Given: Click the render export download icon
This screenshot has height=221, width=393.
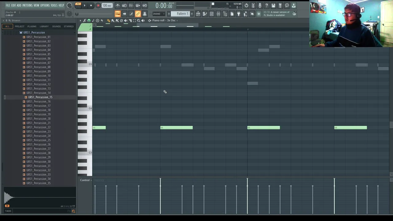Looking at the screenshot, I should (x=294, y=6).
